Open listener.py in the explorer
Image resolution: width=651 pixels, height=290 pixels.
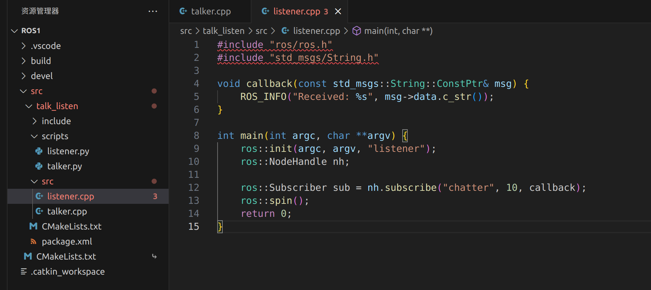click(x=68, y=151)
